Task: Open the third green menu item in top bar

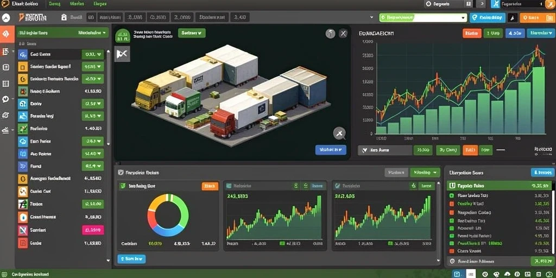Action: (100, 4)
